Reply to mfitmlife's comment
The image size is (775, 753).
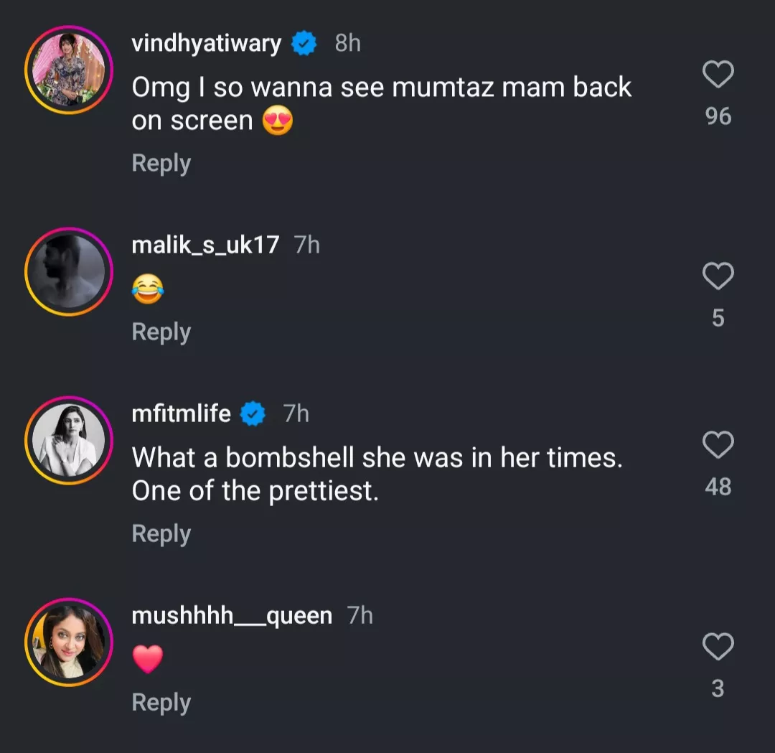coord(161,534)
